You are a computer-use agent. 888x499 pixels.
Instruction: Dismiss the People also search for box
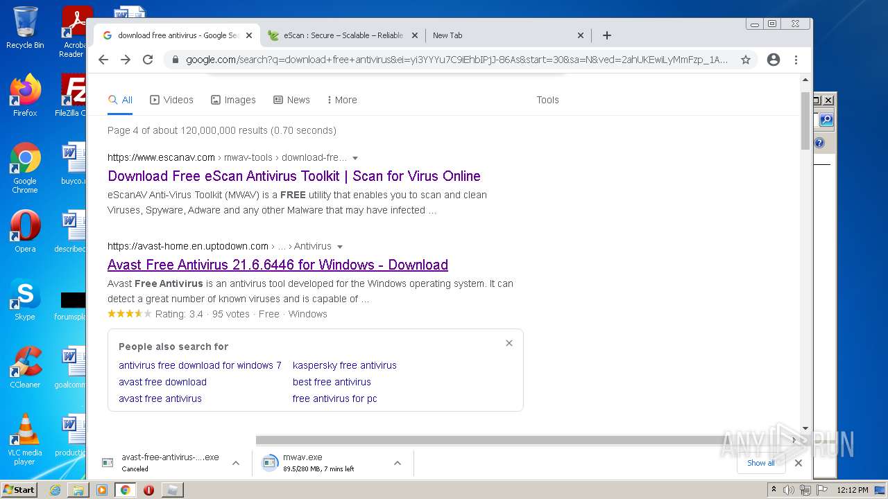click(x=509, y=343)
